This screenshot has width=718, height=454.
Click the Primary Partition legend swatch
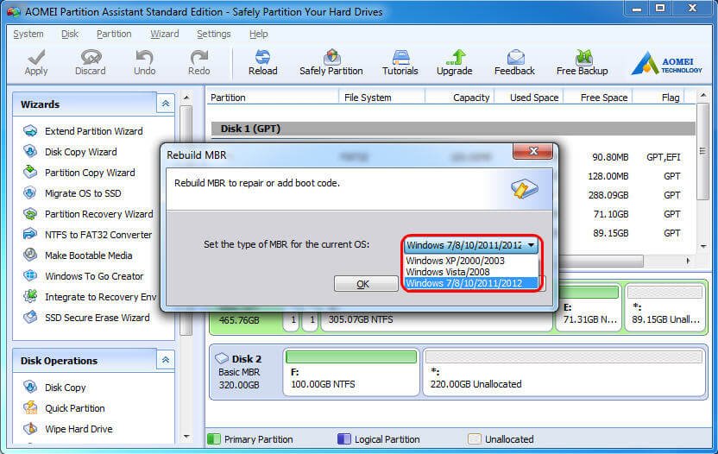[x=214, y=438]
